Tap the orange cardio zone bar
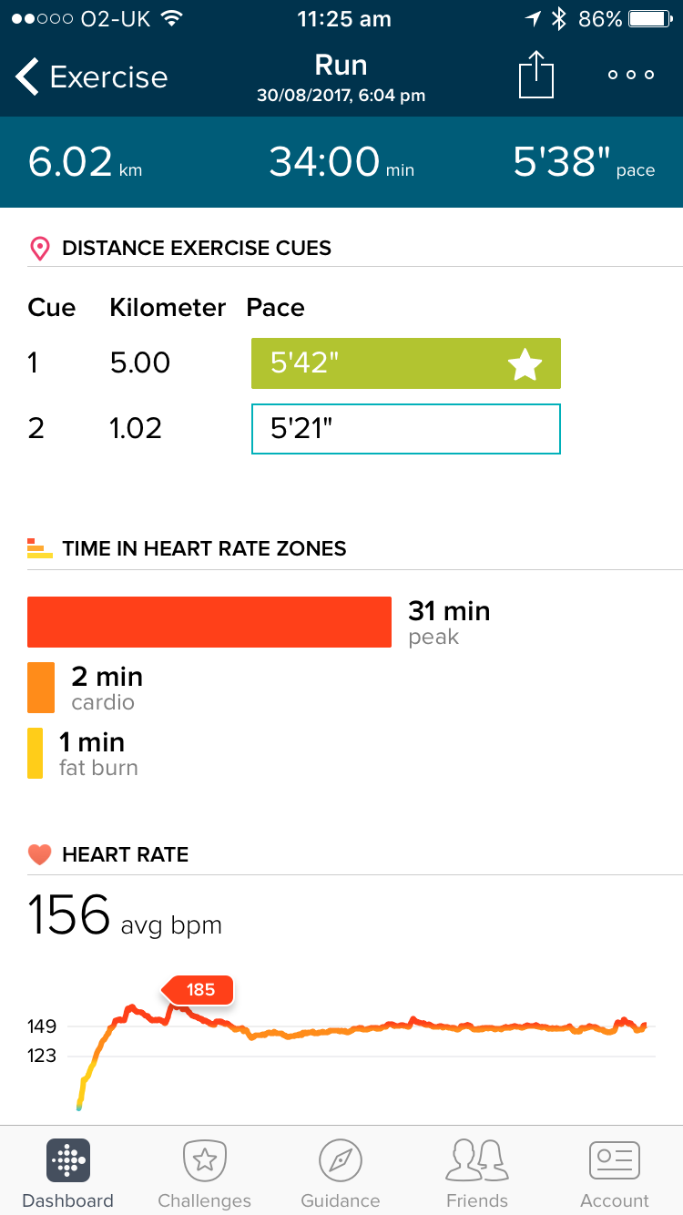 [x=41, y=688]
